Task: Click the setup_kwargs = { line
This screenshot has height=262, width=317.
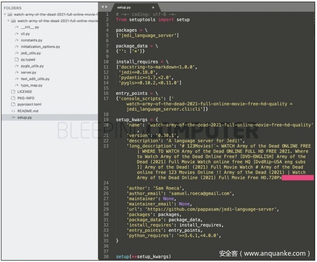Action: point(137,120)
